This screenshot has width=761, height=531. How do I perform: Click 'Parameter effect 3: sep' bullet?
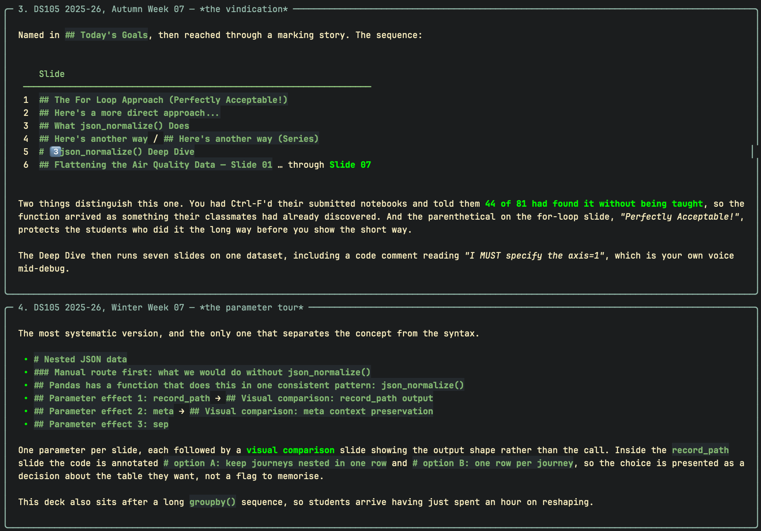coord(101,424)
